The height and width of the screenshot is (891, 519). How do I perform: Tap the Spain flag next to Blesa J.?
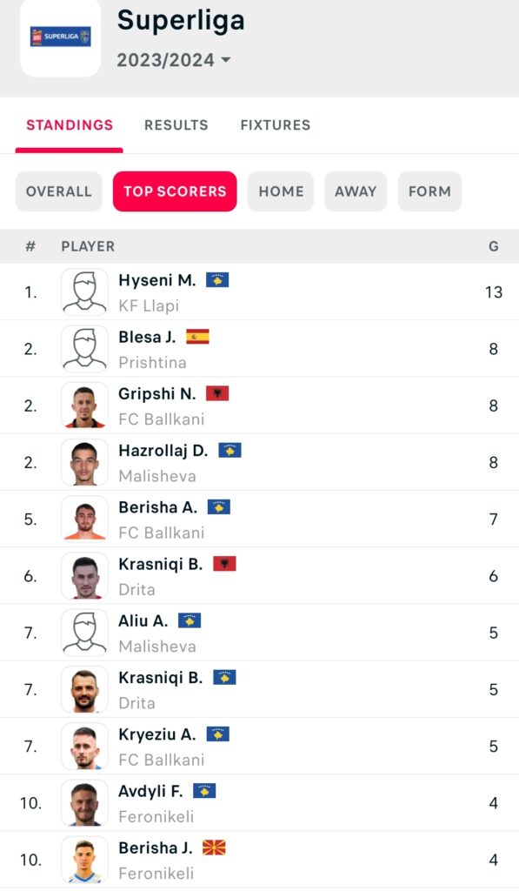click(x=197, y=337)
